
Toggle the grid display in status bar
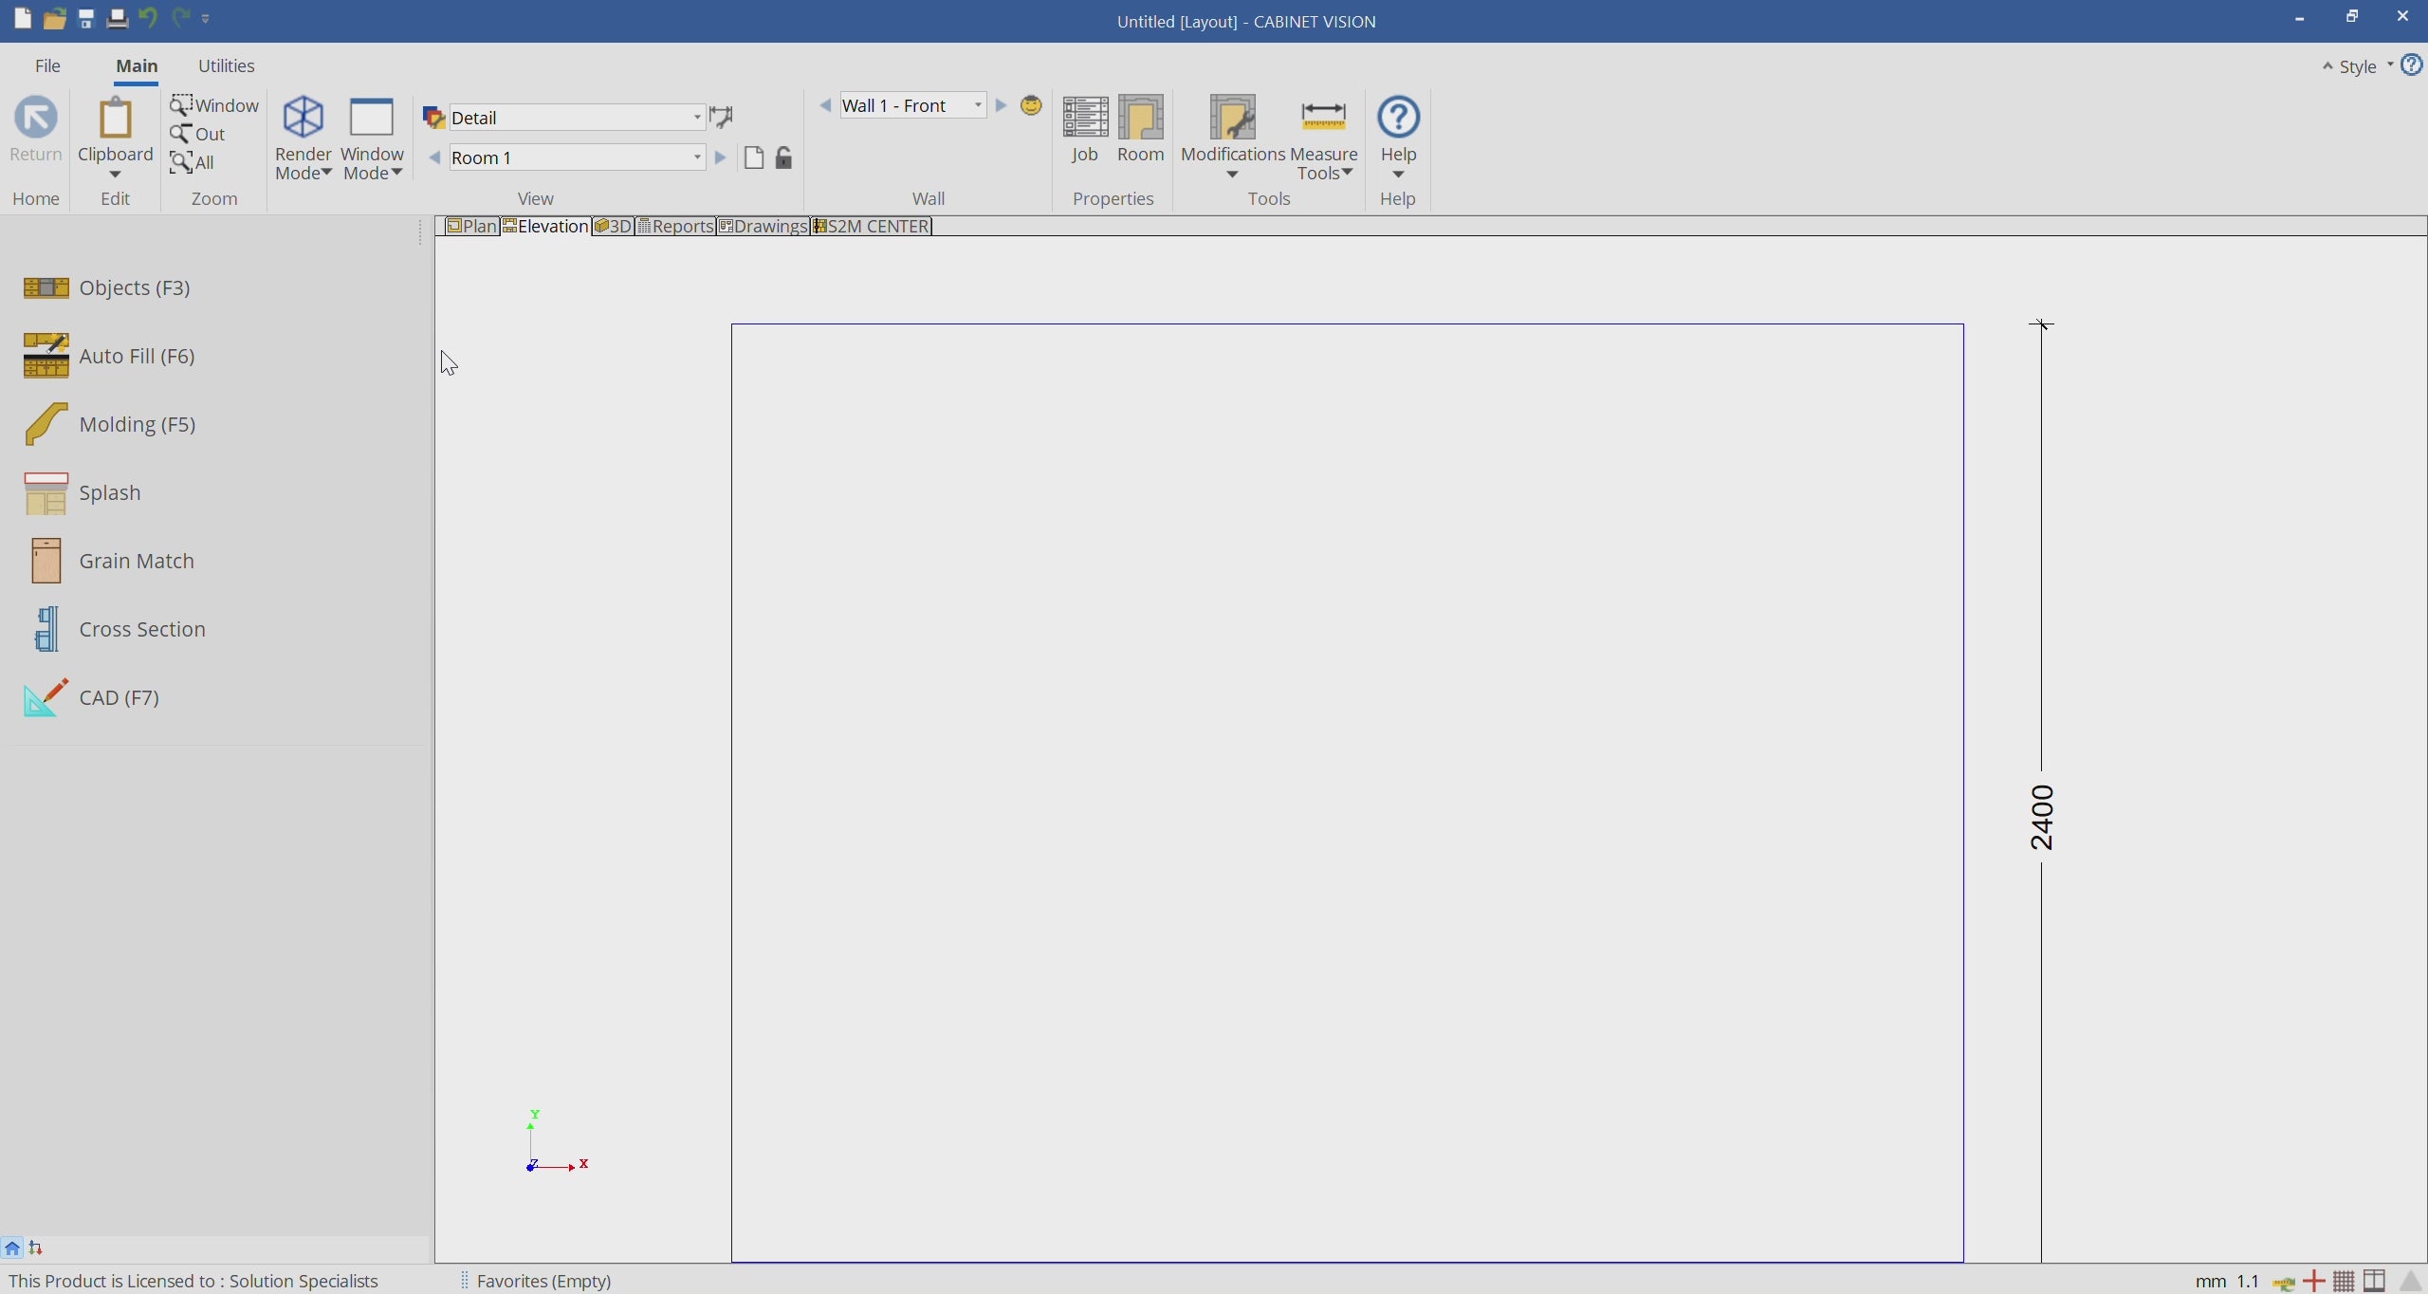point(2344,1281)
